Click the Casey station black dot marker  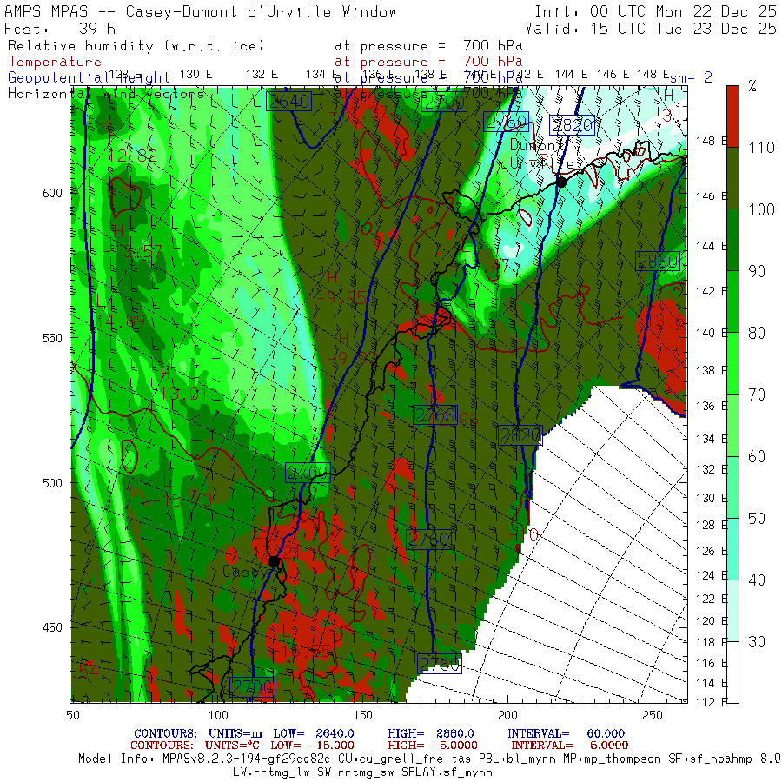[274, 561]
